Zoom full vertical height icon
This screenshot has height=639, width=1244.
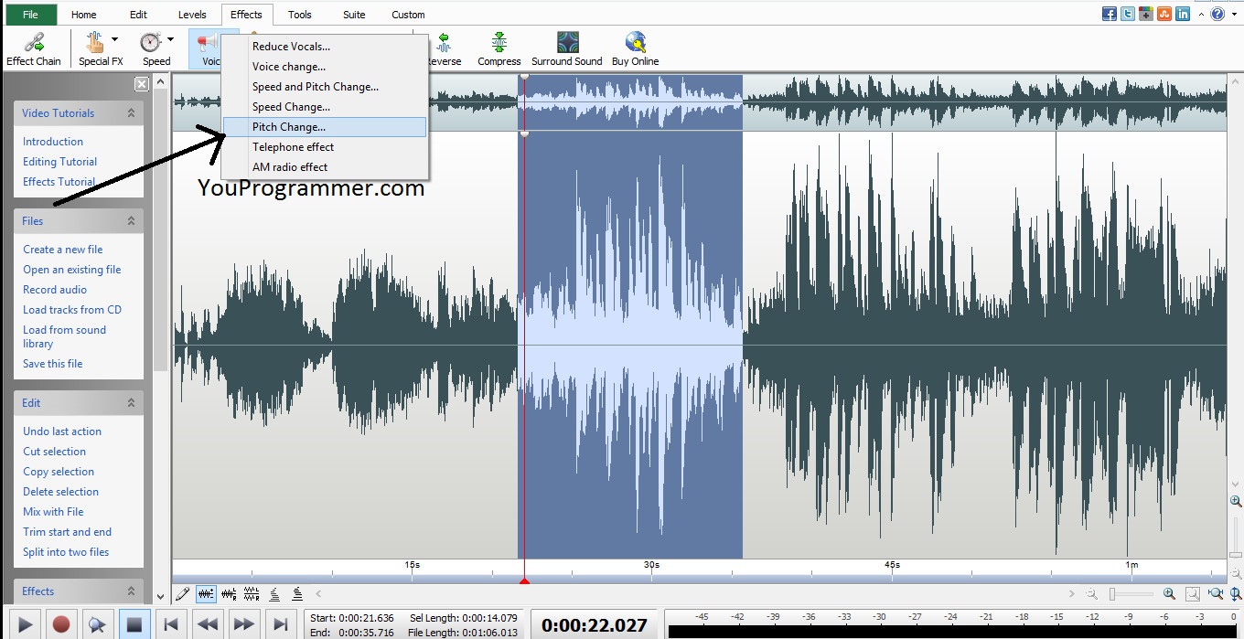(1235, 593)
